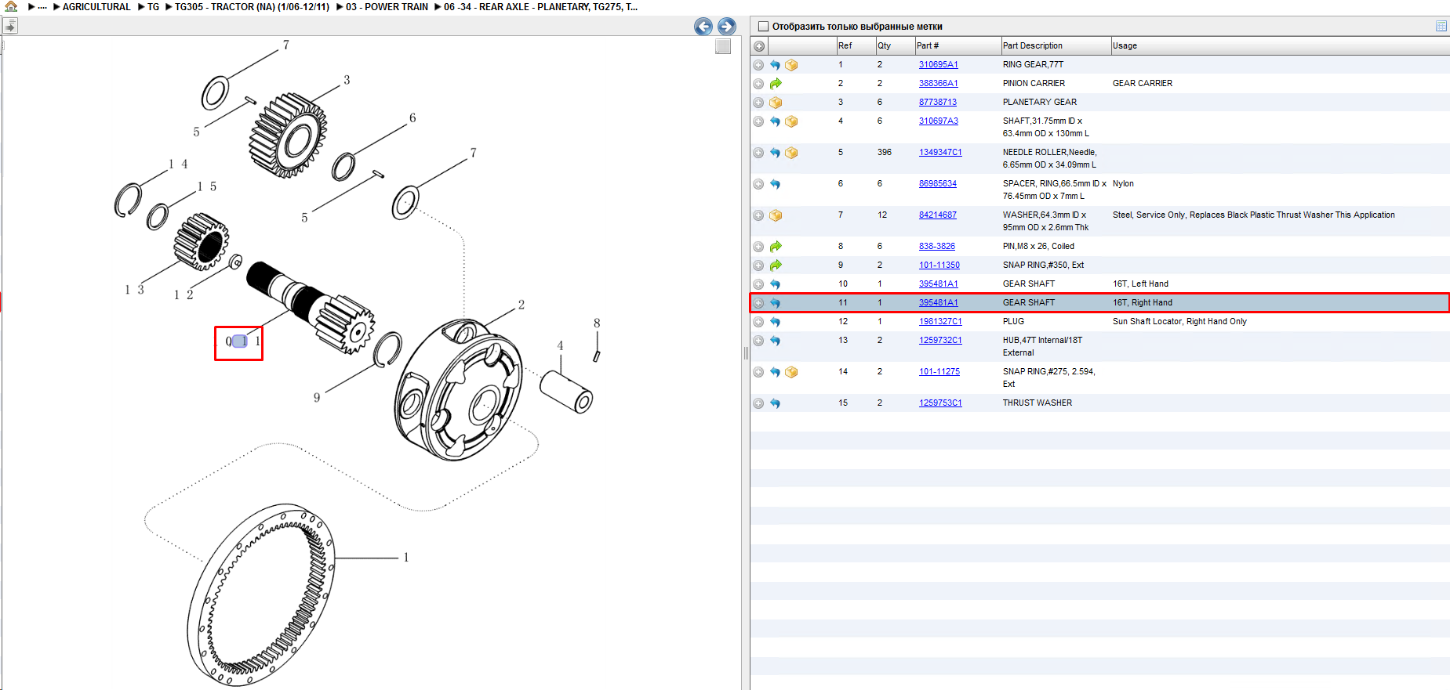This screenshot has height=690, width=1450.
Task: Open the table options icon at top right
Action: point(1441,26)
